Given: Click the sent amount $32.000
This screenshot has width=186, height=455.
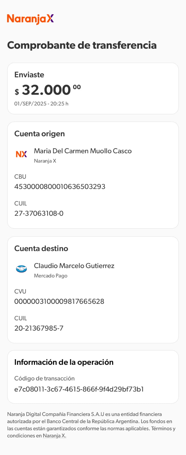Looking at the screenshot, I should tap(48, 90).
